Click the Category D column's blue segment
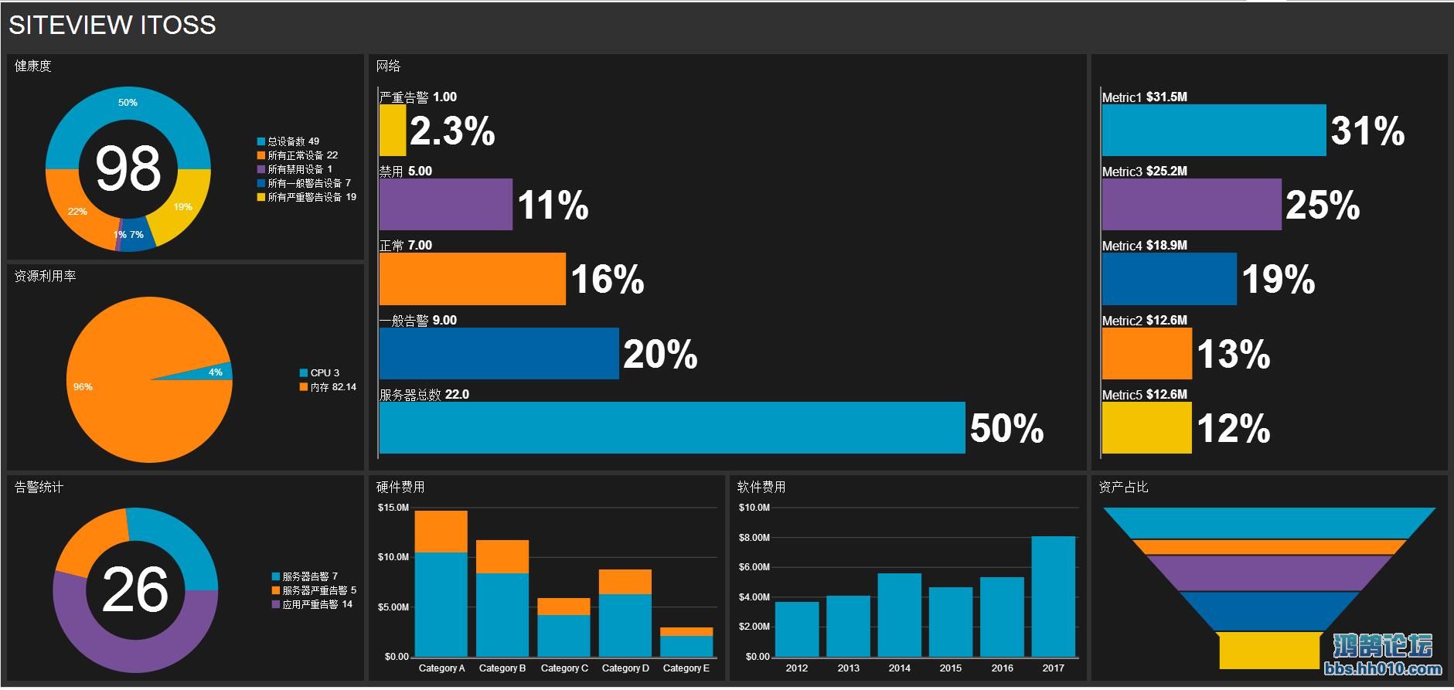The width and height of the screenshot is (1454, 690). click(625, 625)
